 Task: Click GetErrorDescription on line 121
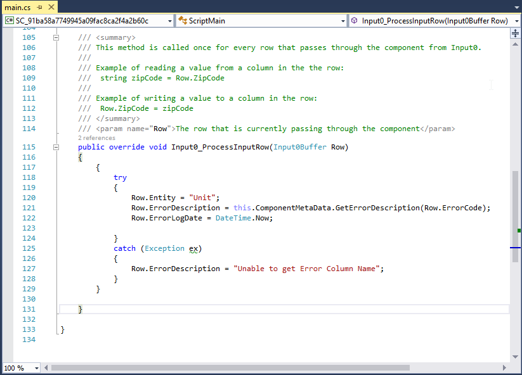377,208
